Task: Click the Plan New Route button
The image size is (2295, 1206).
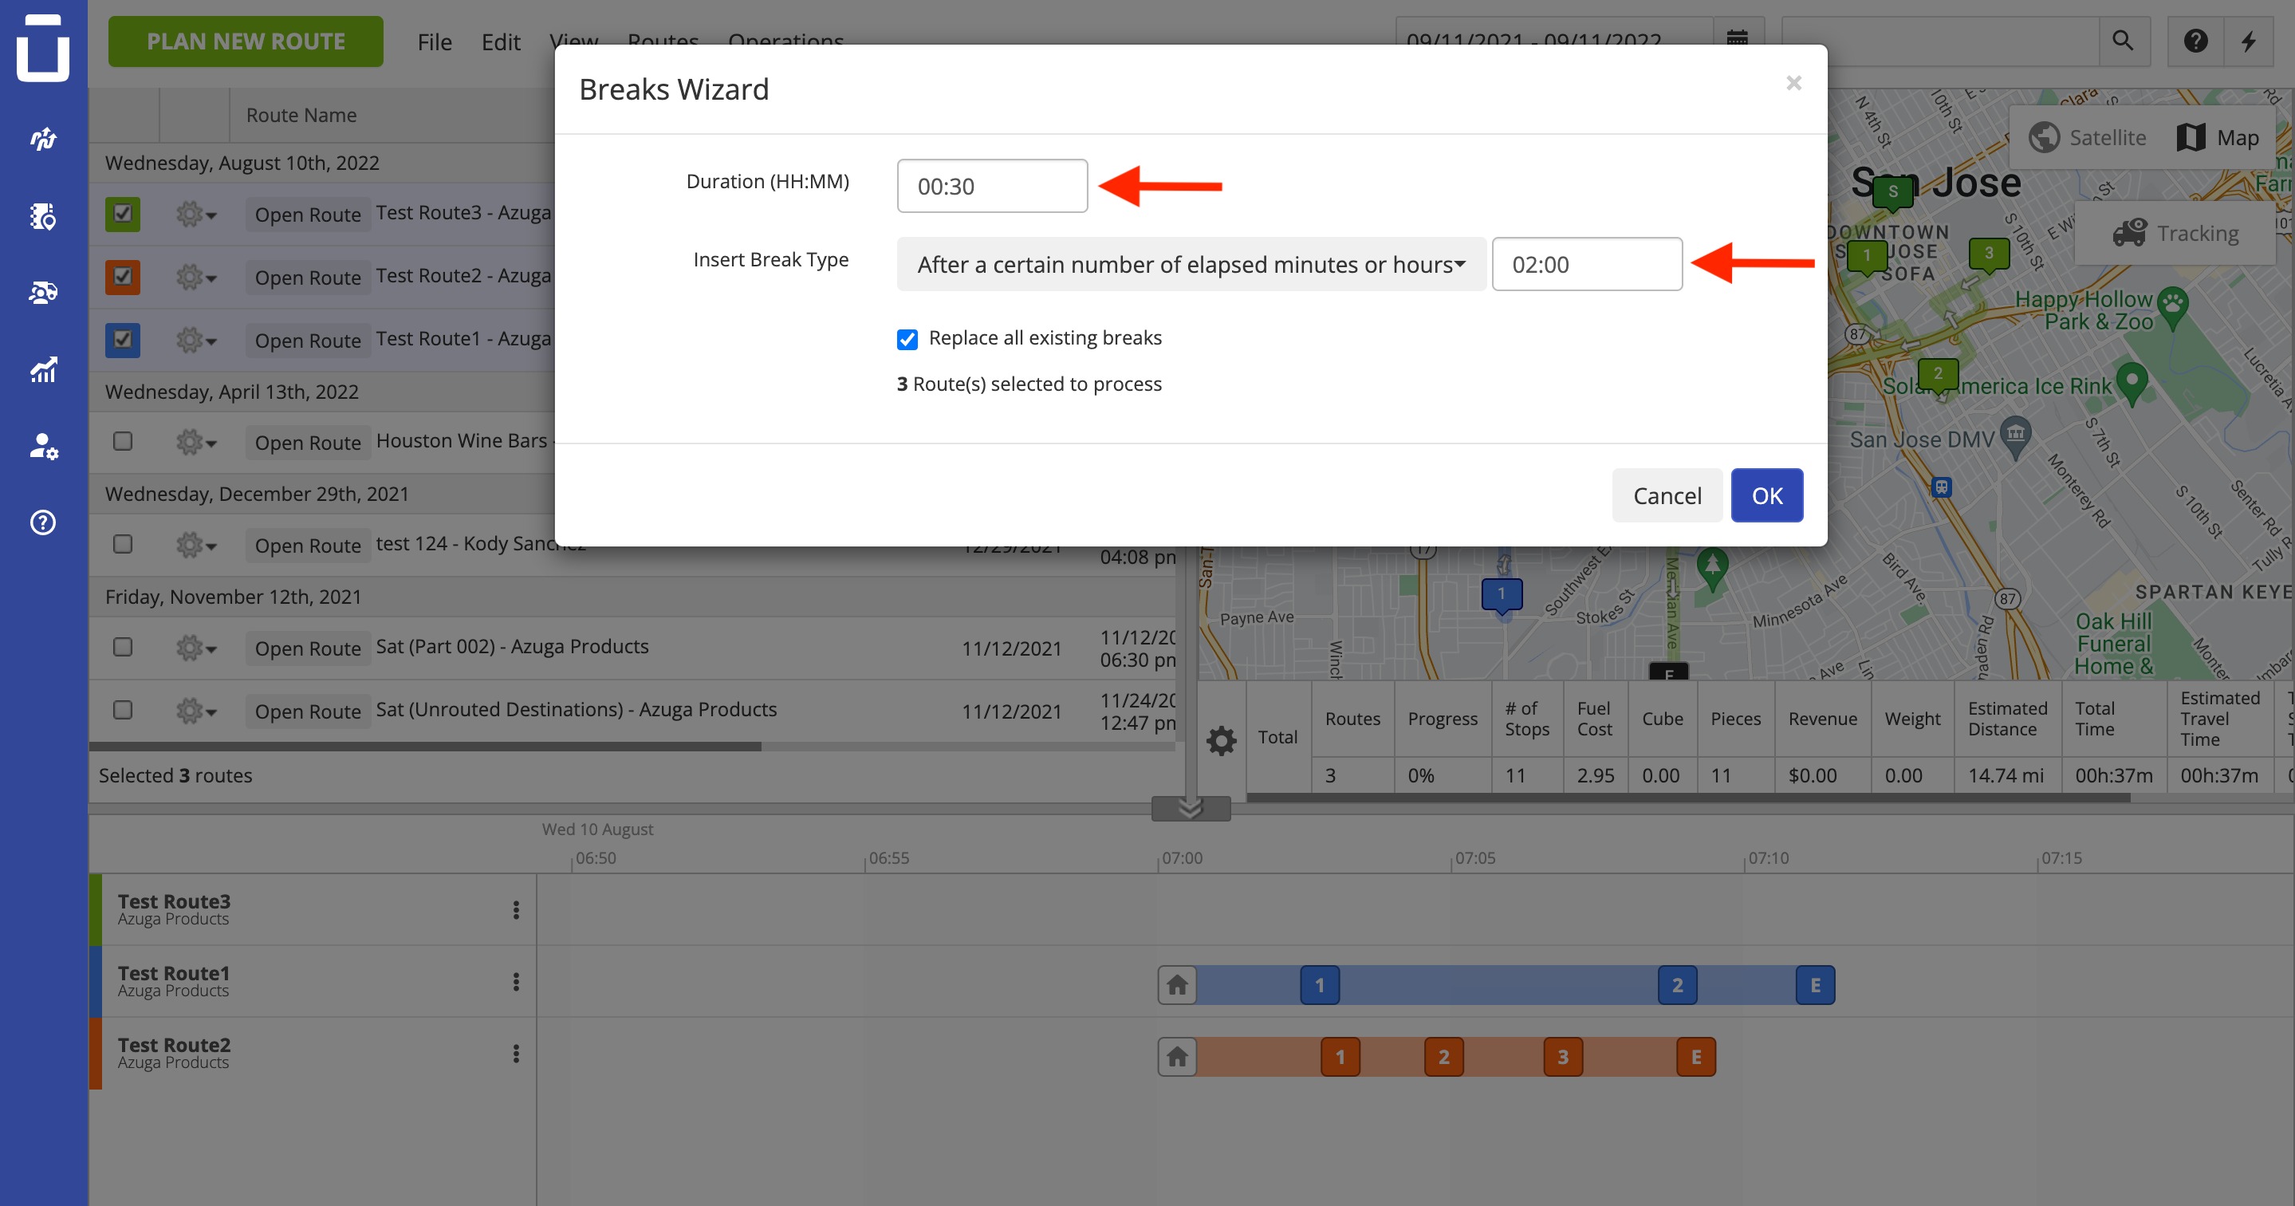Action: [246, 41]
